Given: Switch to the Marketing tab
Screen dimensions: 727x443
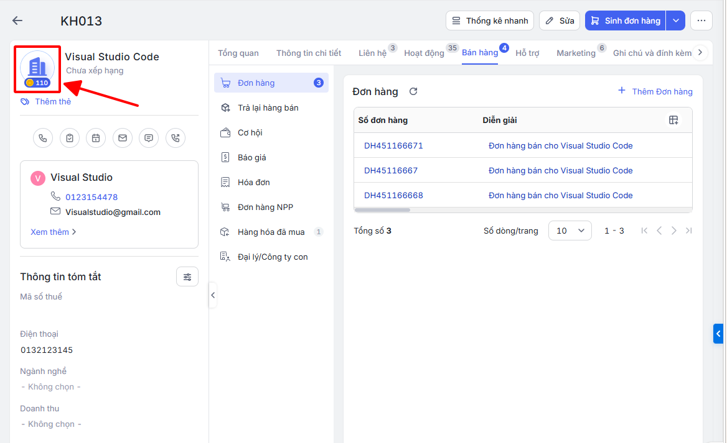Looking at the screenshot, I should click(576, 53).
